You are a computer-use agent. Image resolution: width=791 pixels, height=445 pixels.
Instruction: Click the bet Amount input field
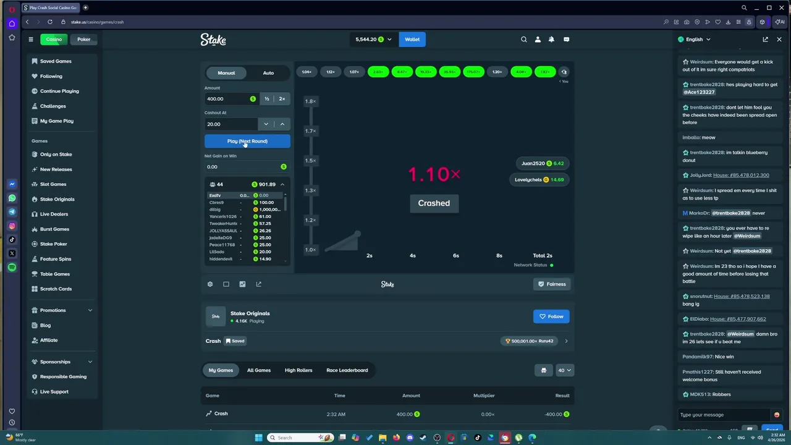[231, 99]
